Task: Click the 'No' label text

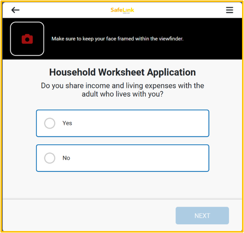Action: click(x=66, y=158)
